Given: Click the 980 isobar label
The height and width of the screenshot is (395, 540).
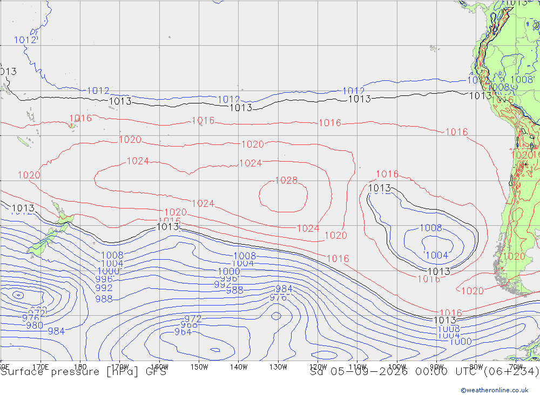Looking at the screenshot, I should (35, 325).
